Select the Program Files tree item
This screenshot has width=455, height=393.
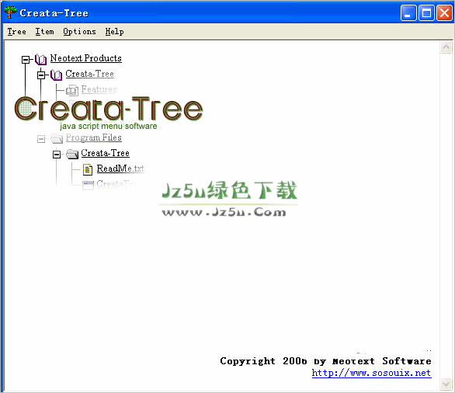pyautogui.click(x=93, y=138)
